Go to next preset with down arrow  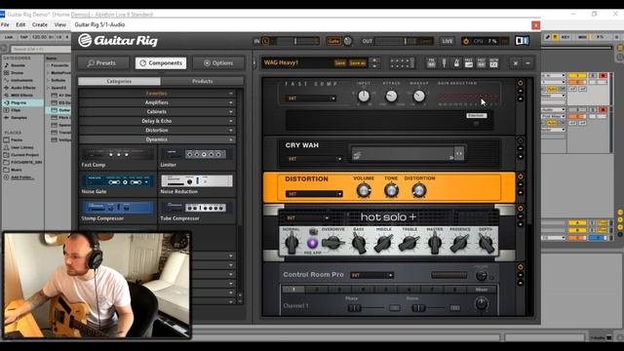tap(374, 65)
